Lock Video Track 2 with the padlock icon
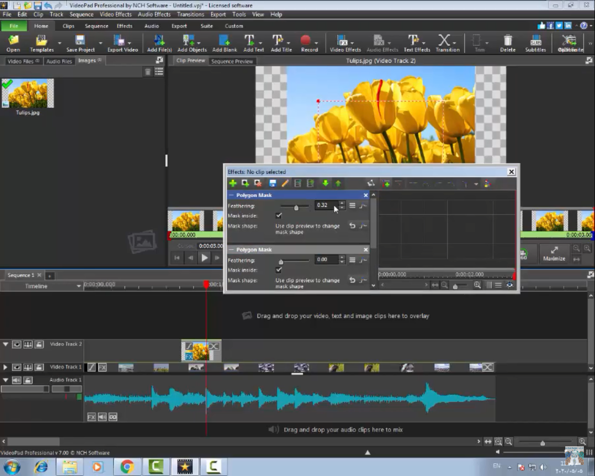595x476 pixels. pyautogui.click(x=40, y=344)
